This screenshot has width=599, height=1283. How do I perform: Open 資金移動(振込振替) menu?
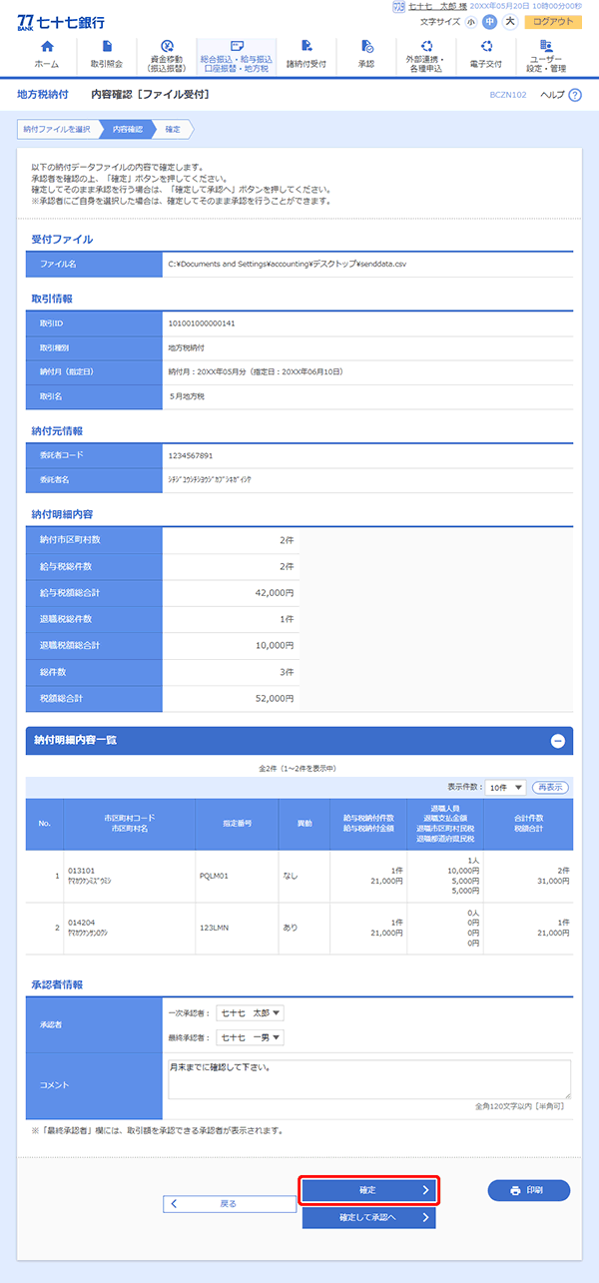(x=167, y=56)
